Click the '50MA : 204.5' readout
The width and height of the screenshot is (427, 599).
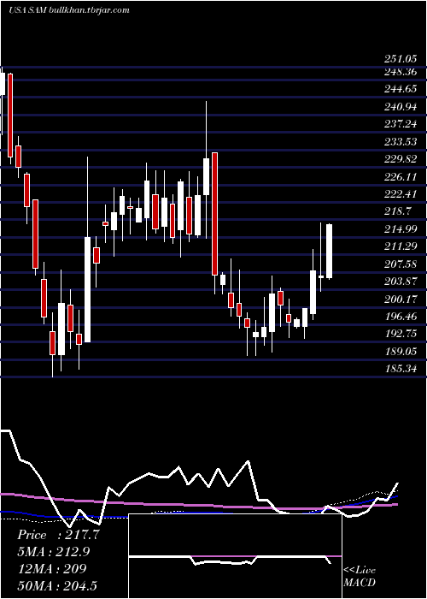56,586
